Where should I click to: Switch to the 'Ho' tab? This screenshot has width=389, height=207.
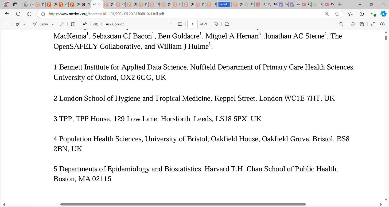point(261,5)
